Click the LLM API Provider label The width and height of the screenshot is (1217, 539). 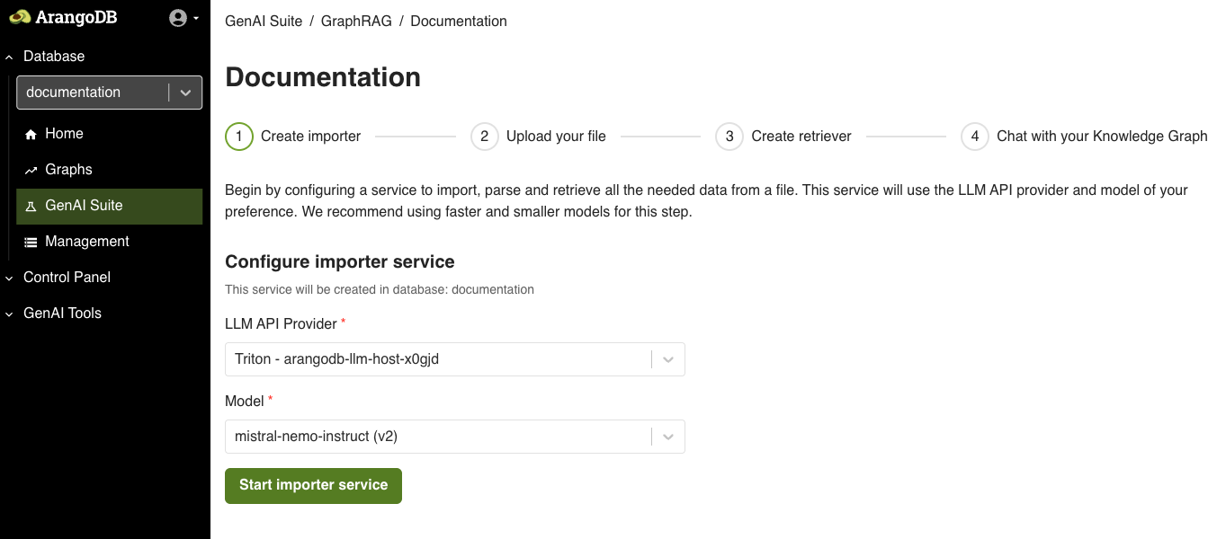click(281, 323)
